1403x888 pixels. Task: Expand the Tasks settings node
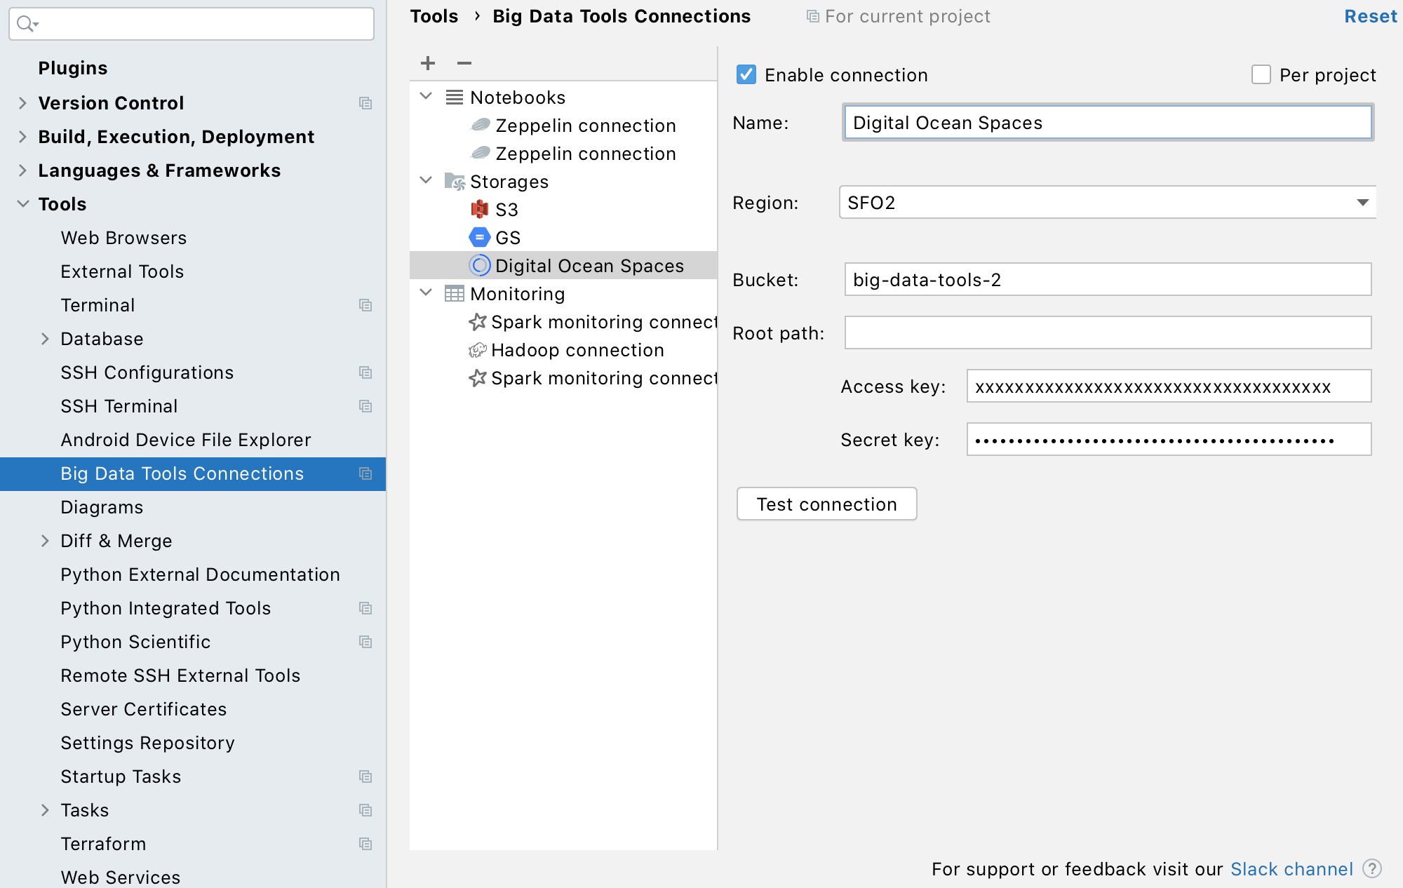[45, 810]
